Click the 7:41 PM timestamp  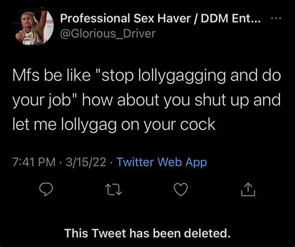[x=34, y=162]
